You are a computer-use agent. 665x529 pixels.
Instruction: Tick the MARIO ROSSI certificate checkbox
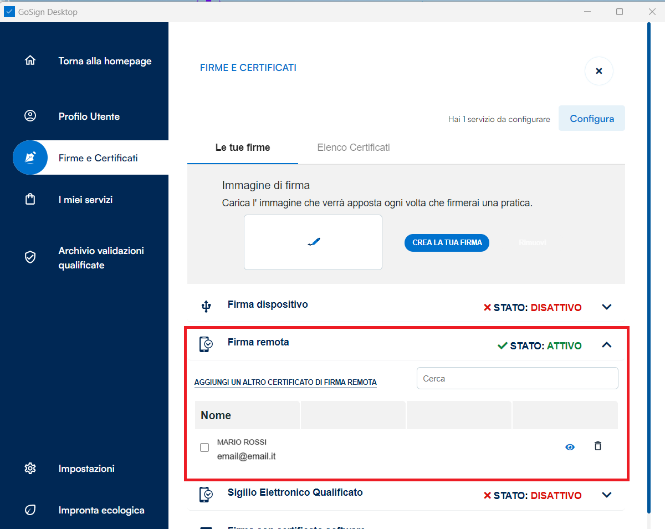point(204,447)
